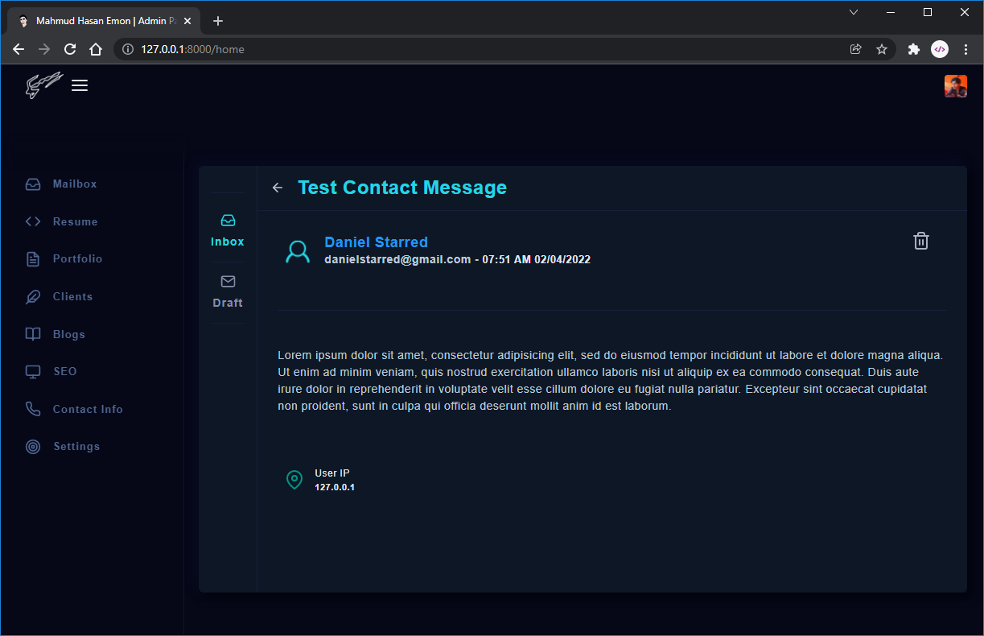Open the Clients menu item
Image resolution: width=984 pixels, height=636 pixels.
[73, 297]
